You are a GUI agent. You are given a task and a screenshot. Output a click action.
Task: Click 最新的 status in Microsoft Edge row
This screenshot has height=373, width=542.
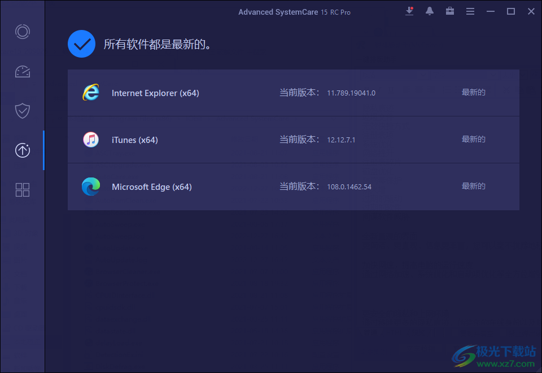coord(474,186)
